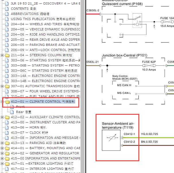This screenshot has width=174, height=173.
Task: Open USING THIS PUBLICATION page
Action: (x=43, y=19)
